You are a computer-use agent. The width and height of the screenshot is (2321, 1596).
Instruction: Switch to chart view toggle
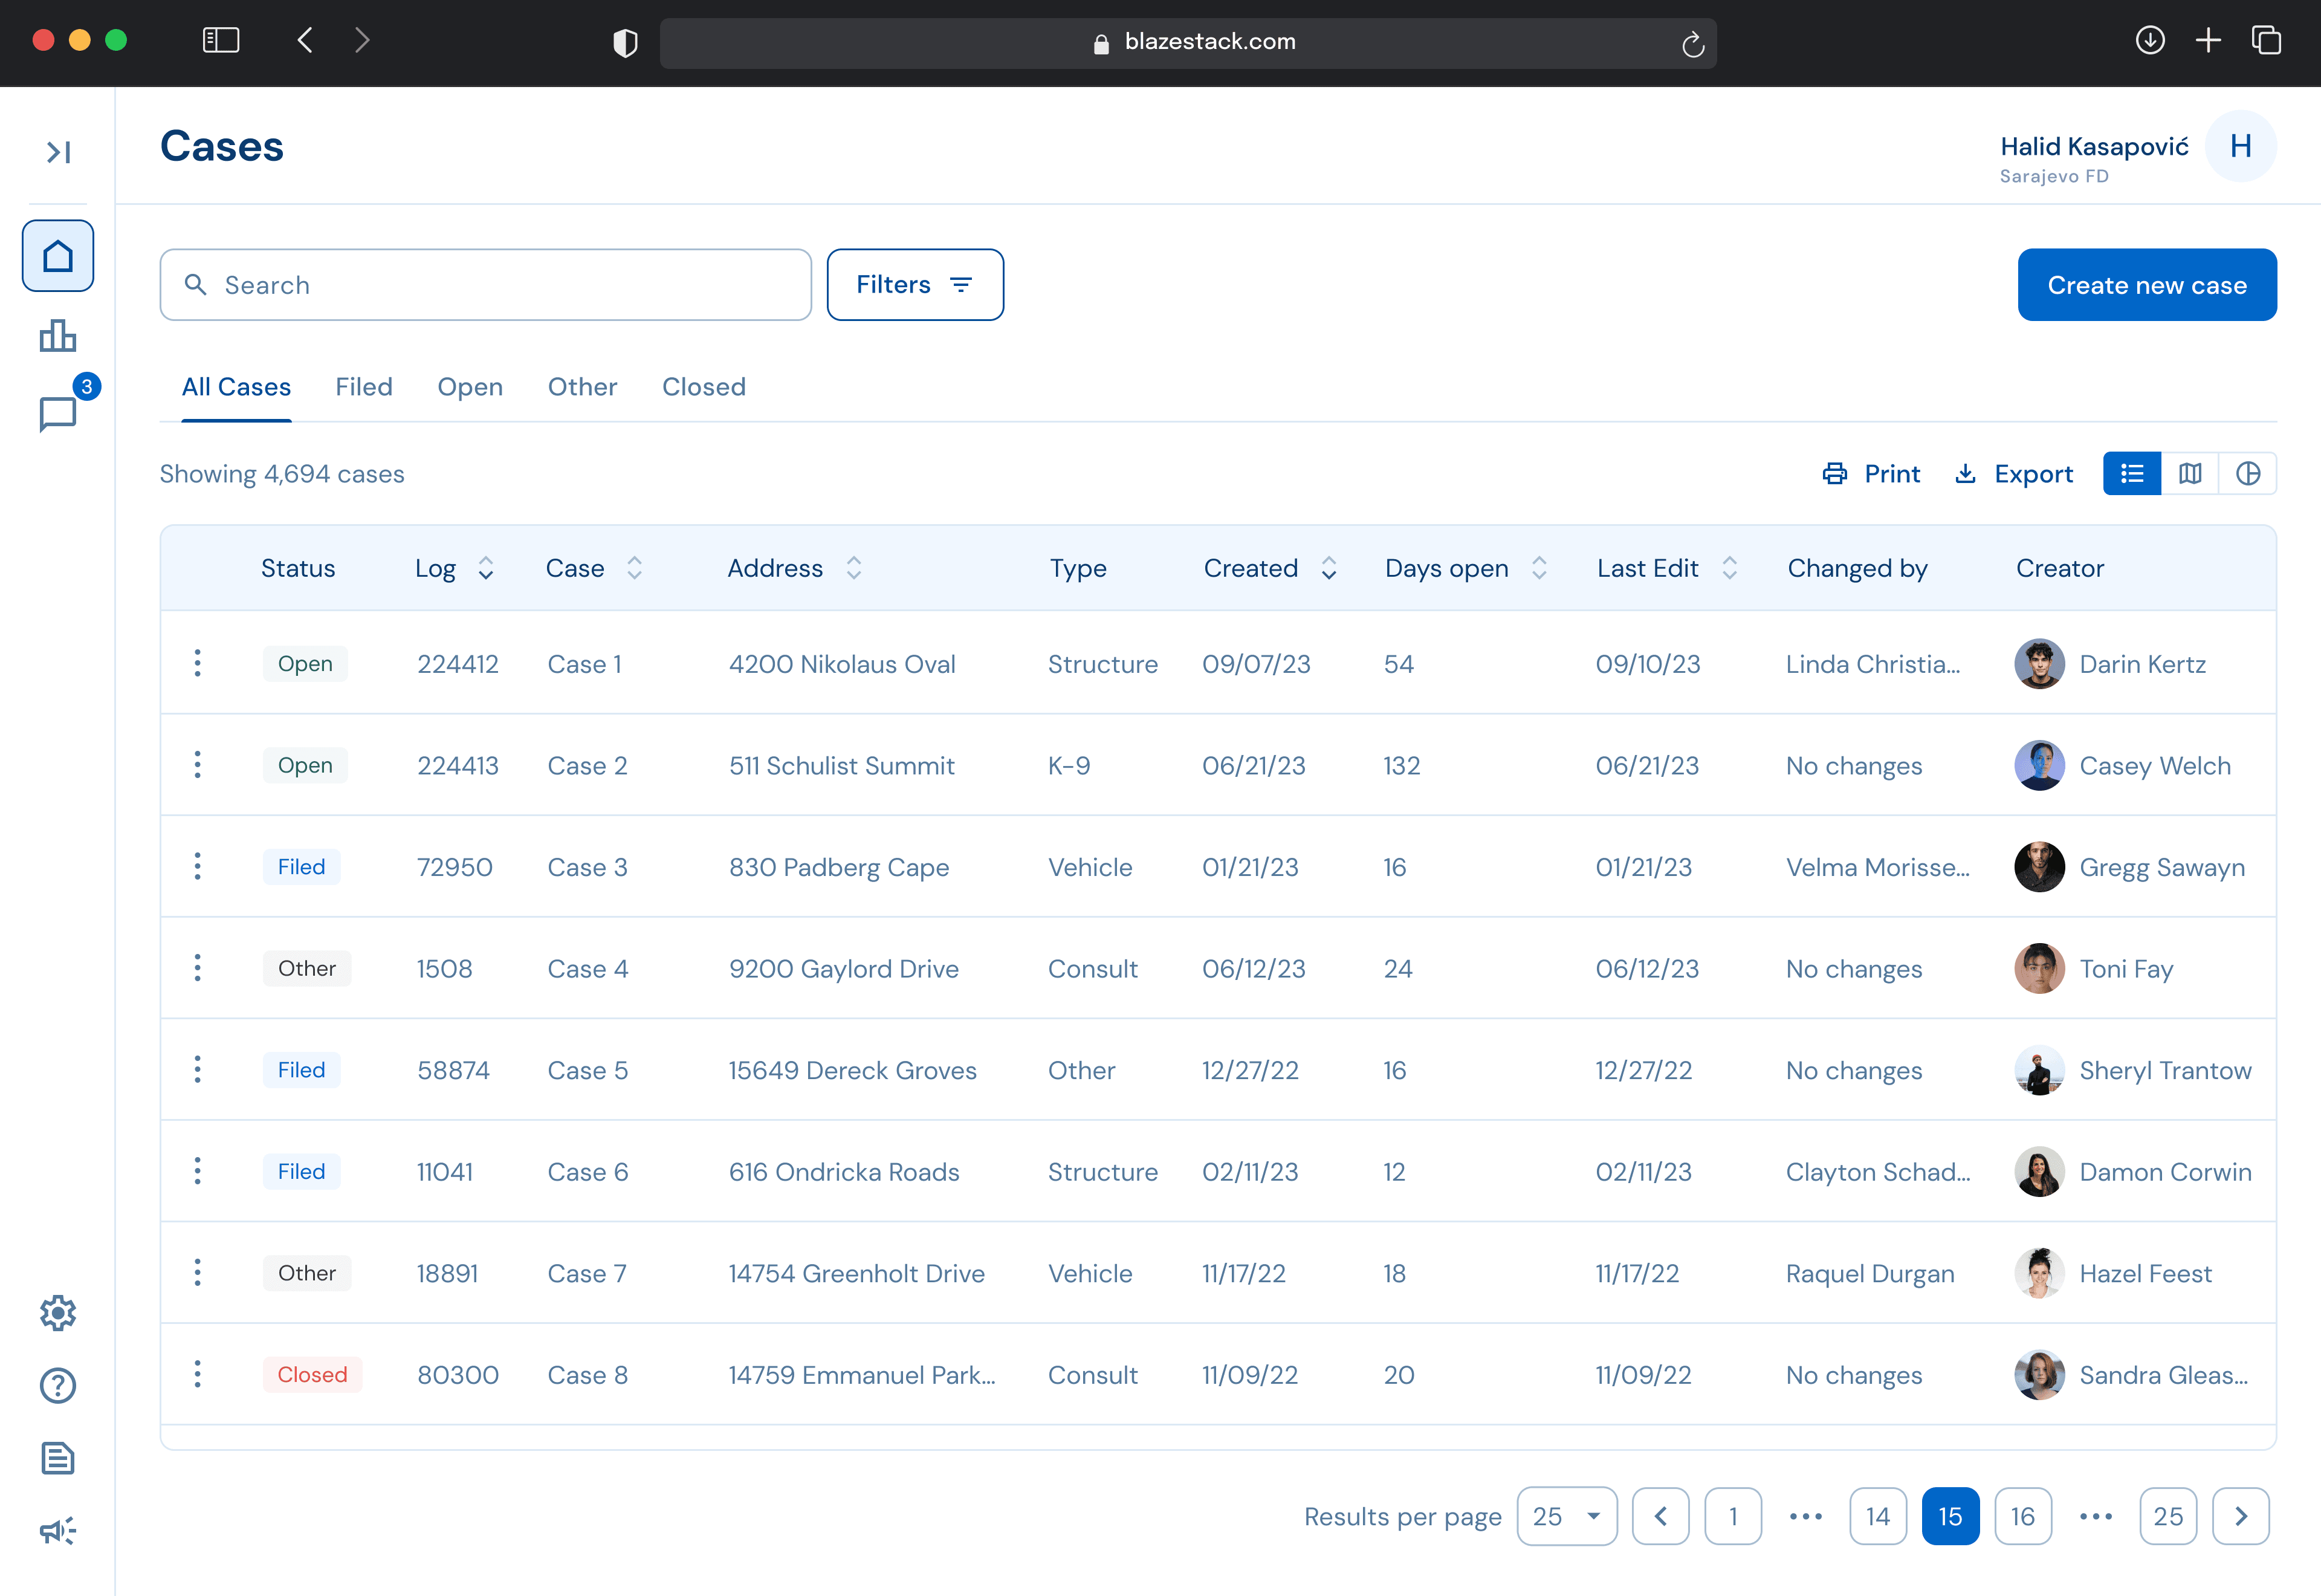(2248, 474)
